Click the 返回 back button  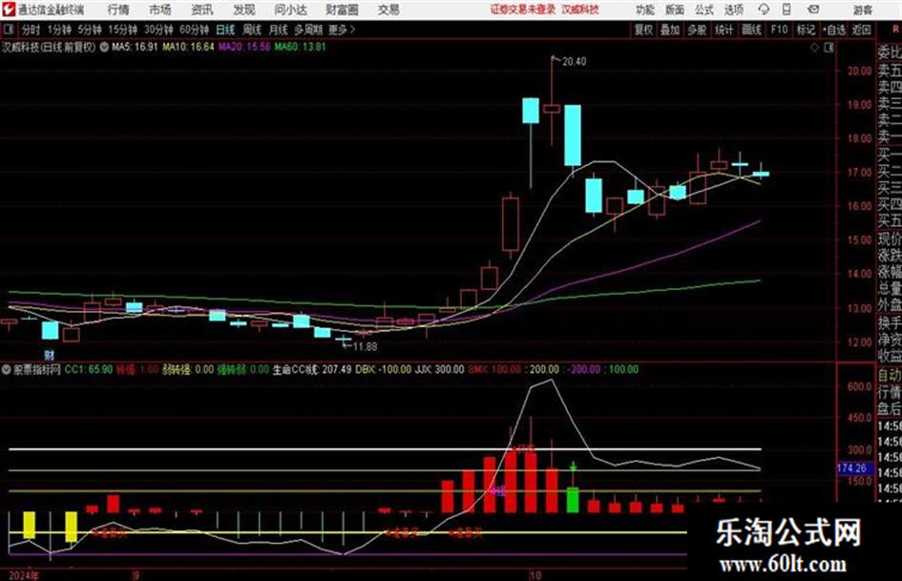tap(861, 30)
